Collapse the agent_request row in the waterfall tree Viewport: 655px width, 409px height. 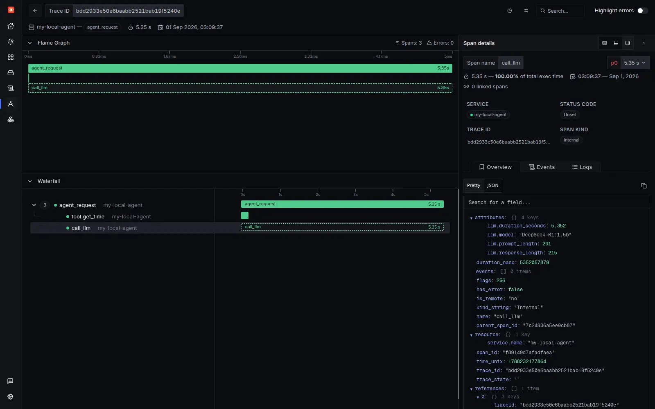click(34, 205)
